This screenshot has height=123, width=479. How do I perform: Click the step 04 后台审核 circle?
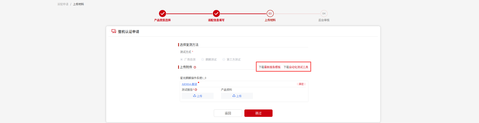click(324, 13)
